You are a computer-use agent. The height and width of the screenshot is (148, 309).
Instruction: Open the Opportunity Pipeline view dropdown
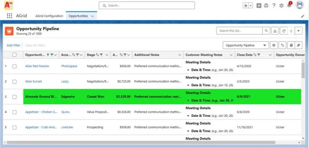(x=246, y=45)
